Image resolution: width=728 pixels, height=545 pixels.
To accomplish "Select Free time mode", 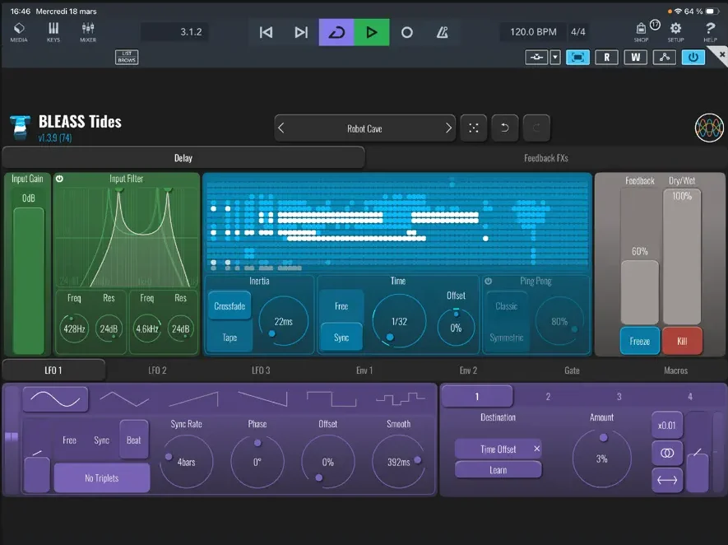I will (341, 305).
